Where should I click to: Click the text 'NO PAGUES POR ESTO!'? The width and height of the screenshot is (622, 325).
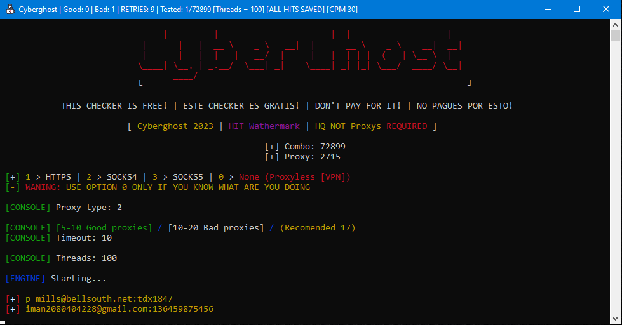click(464, 106)
